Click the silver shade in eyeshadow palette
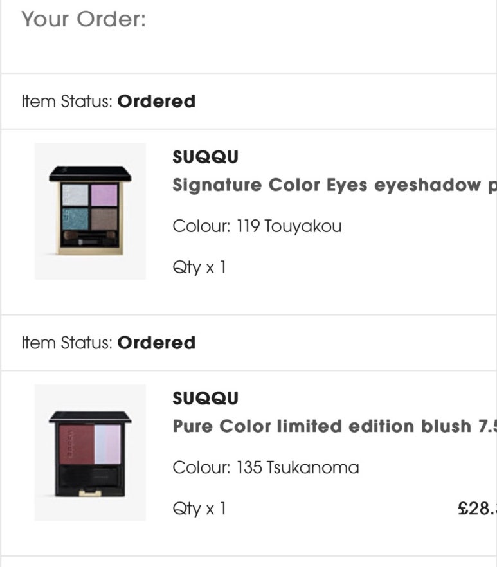 coord(75,195)
